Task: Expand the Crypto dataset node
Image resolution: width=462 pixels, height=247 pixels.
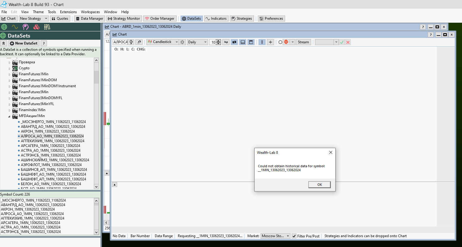Action: coord(9,68)
